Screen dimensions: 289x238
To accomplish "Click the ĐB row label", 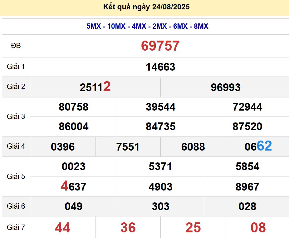I will (16, 46).
